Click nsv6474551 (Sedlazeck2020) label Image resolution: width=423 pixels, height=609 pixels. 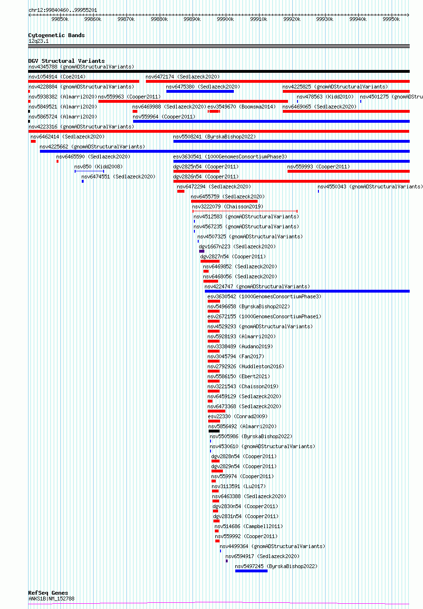[x=118, y=177]
